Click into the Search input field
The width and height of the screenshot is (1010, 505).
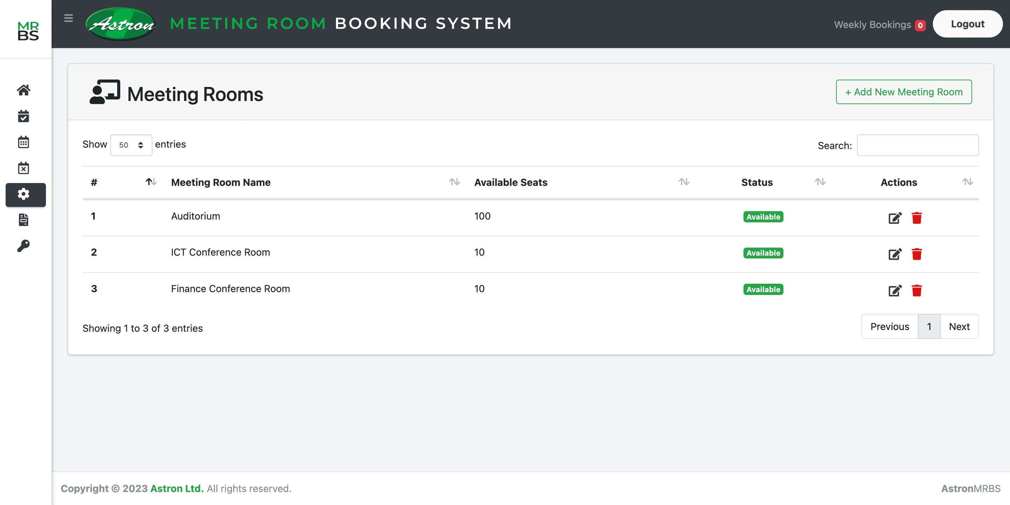pyautogui.click(x=917, y=145)
